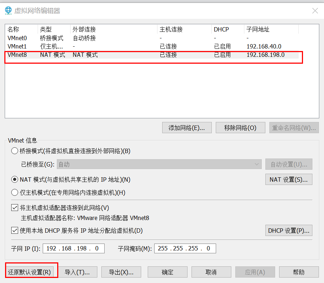Click the 名称 column header
This screenshot has height=283, width=324.
(x=22, y=29)
